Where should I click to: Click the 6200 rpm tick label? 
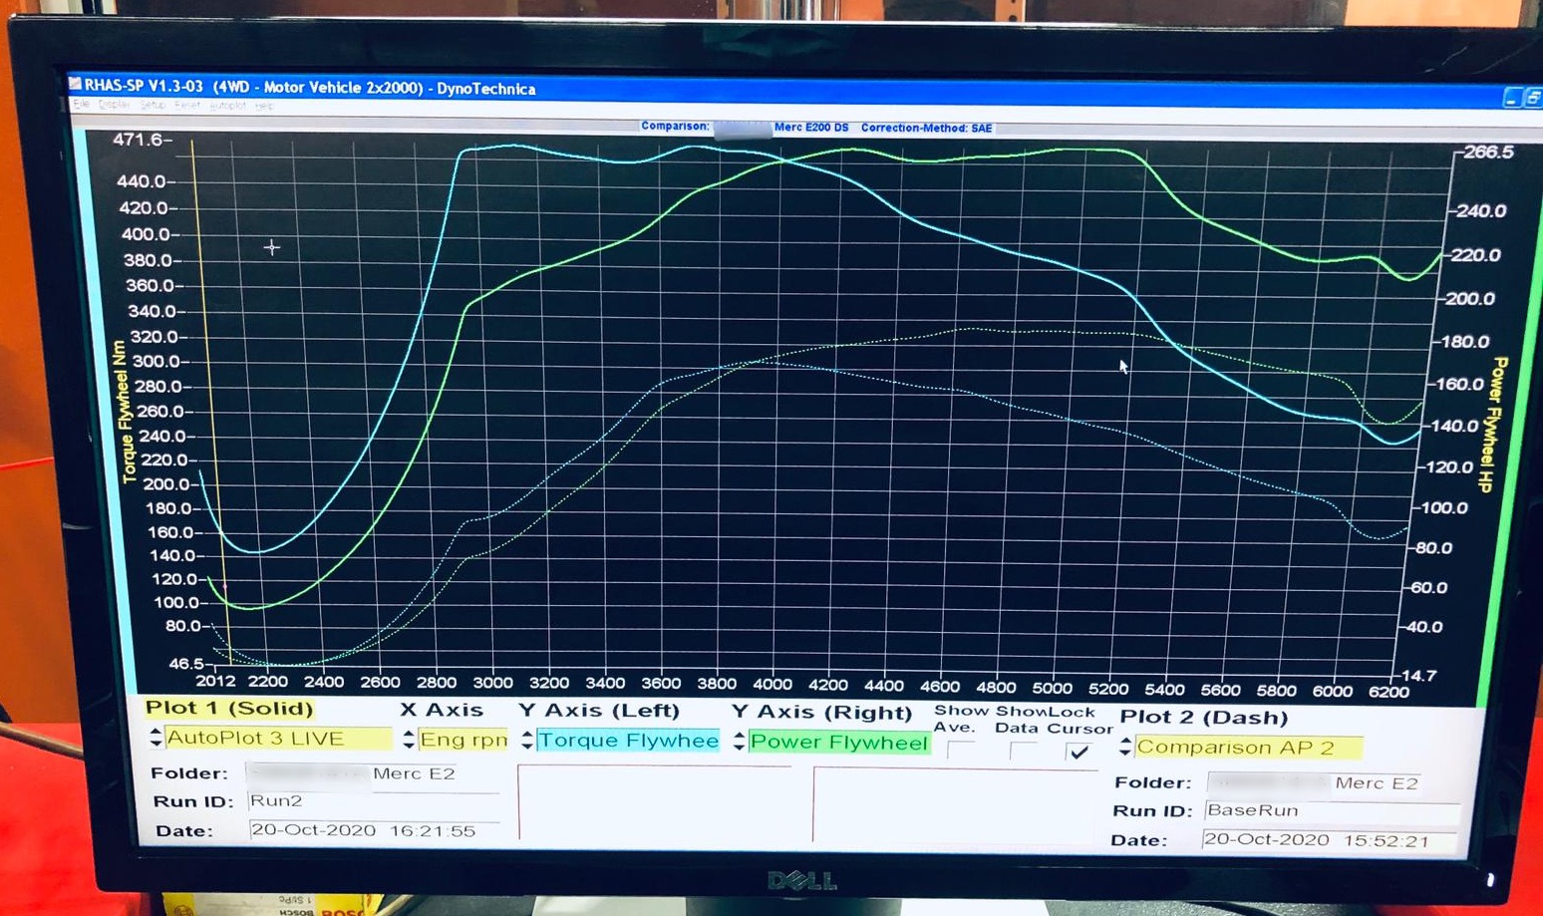point(1389,692)
